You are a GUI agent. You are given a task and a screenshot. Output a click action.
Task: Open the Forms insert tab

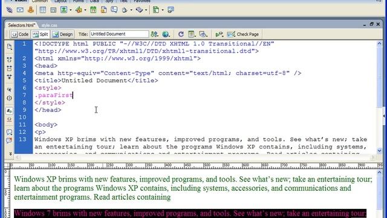point(78,1)
